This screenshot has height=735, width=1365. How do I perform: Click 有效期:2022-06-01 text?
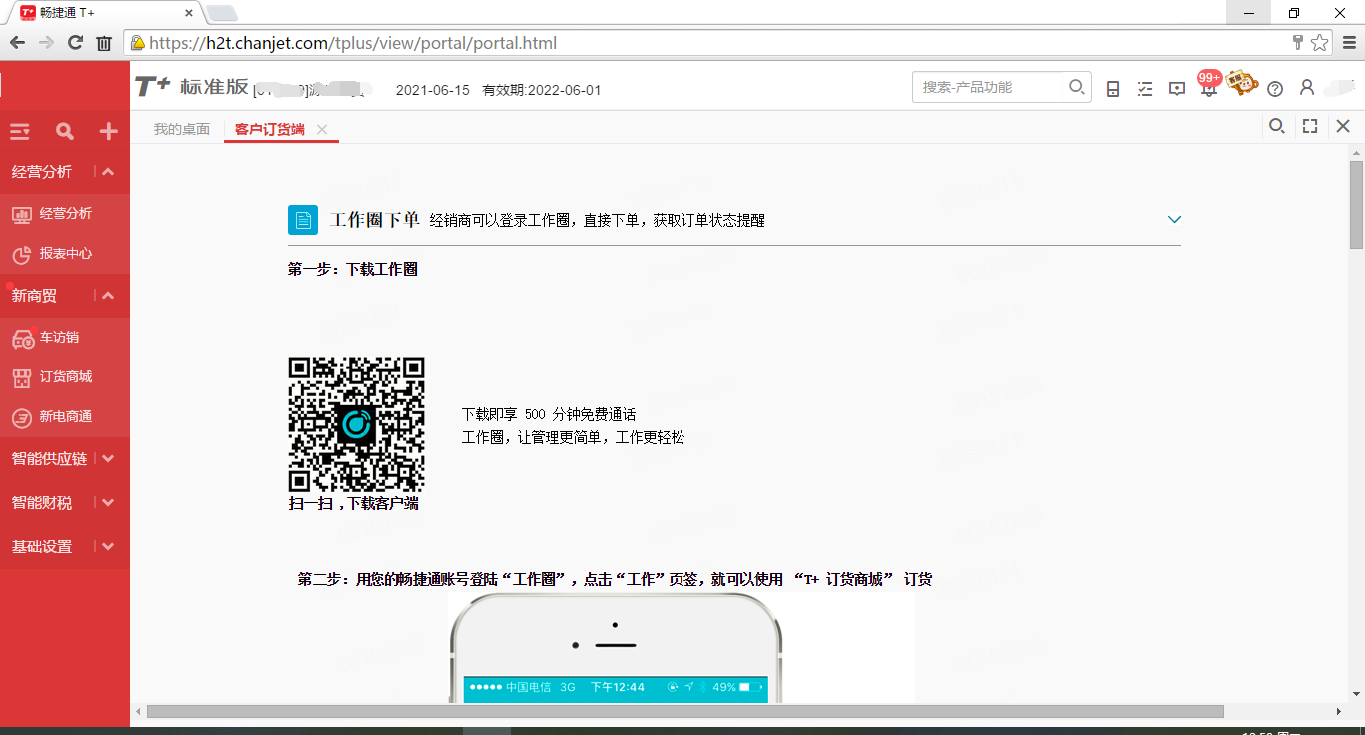pos(542,90)
